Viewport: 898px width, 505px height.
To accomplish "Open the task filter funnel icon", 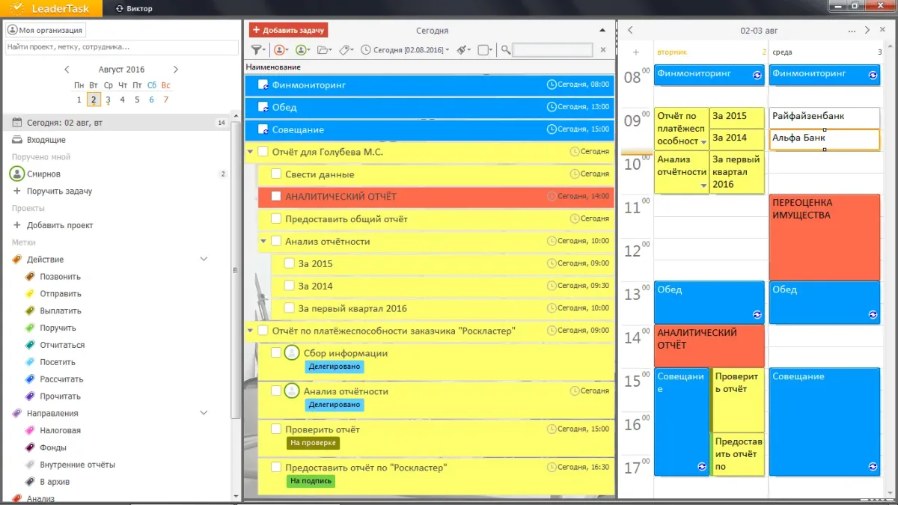I will pos(257,50).
